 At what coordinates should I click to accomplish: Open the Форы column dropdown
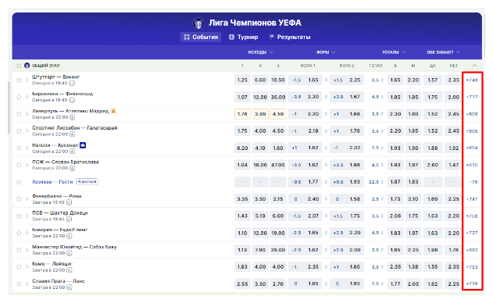click(326, 52)
